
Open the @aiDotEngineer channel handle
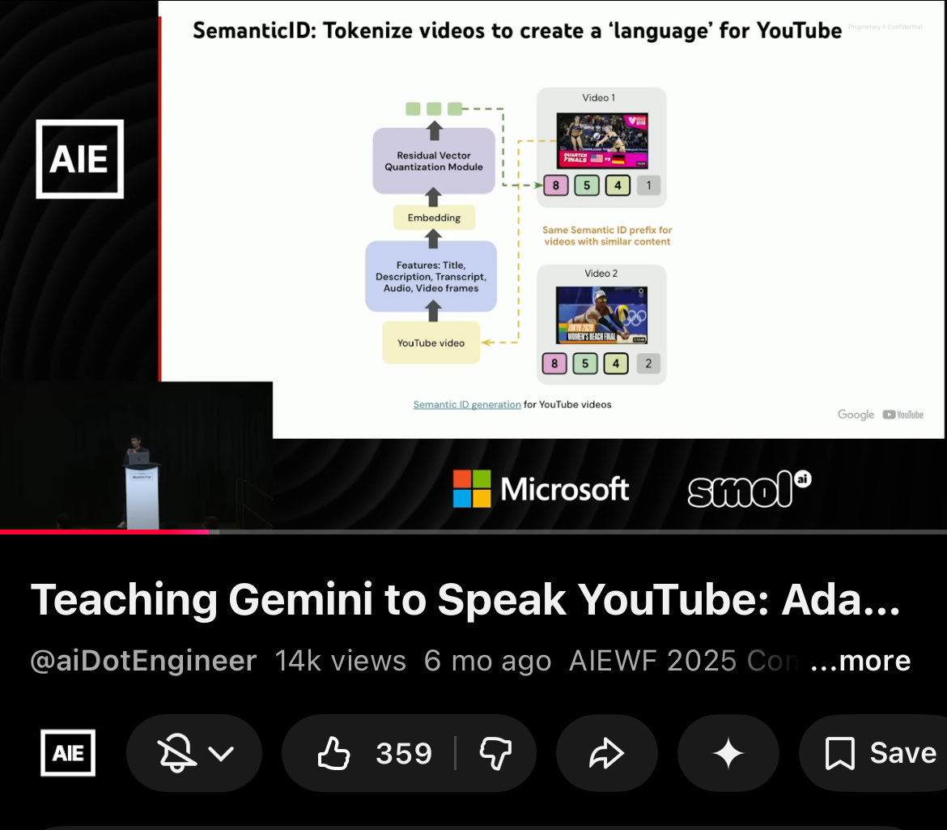[x=144, y=661]
